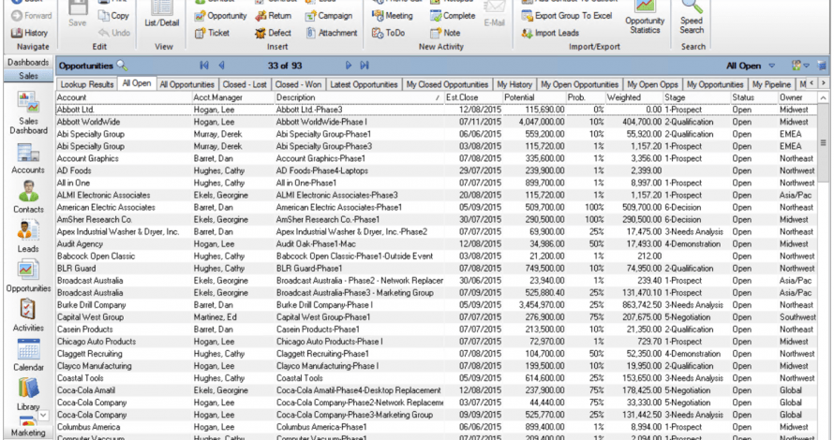
Task: Go to previous opportunity record
Action: [222, 66]
